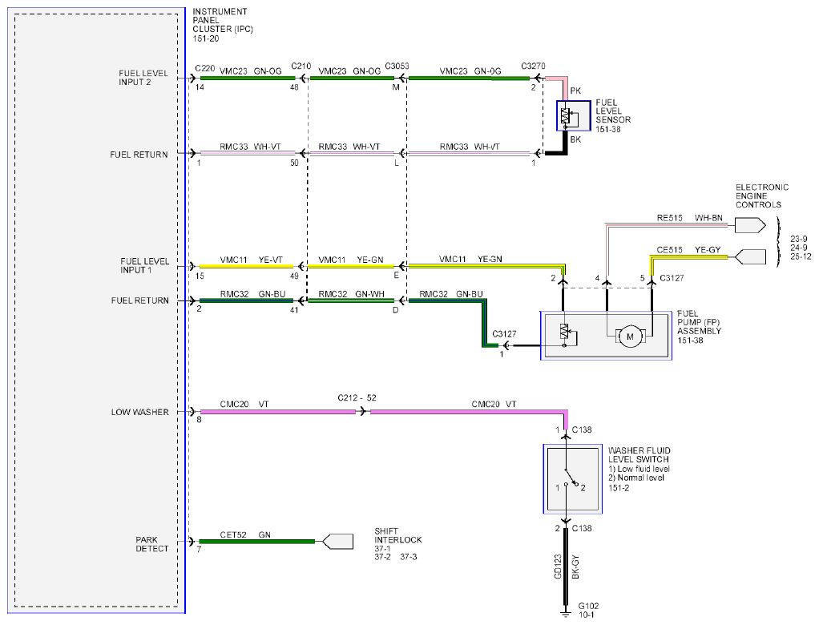This screenshot has height=625, width=819.
Task: Click the Shift Interlock off-page connector arrow
Action: [337, 542]
